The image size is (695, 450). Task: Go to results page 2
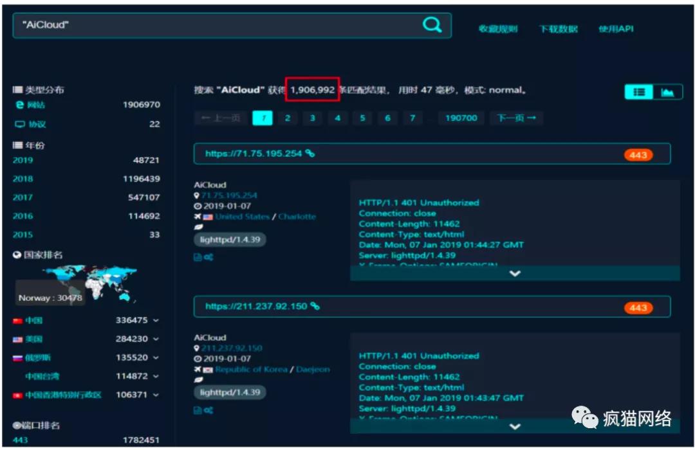[x=288, y=118]
